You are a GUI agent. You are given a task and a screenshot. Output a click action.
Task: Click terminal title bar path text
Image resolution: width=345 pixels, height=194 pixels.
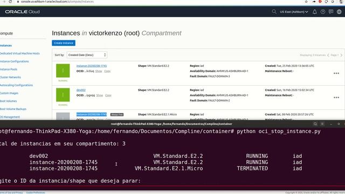pyautogui.click(x=171, y=124)
